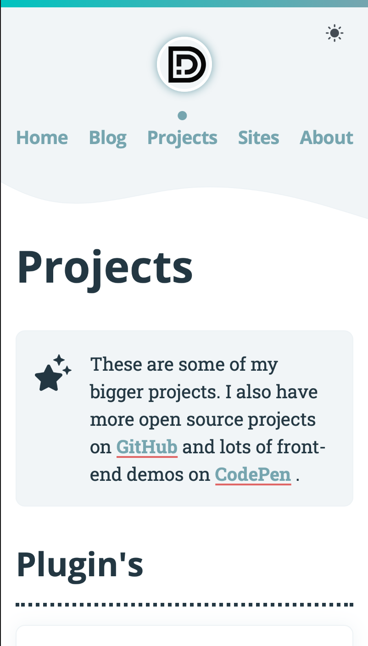This screenshot has height=646, width=368.
Task: Click the DD logo in the header
Action: [184, 65]
